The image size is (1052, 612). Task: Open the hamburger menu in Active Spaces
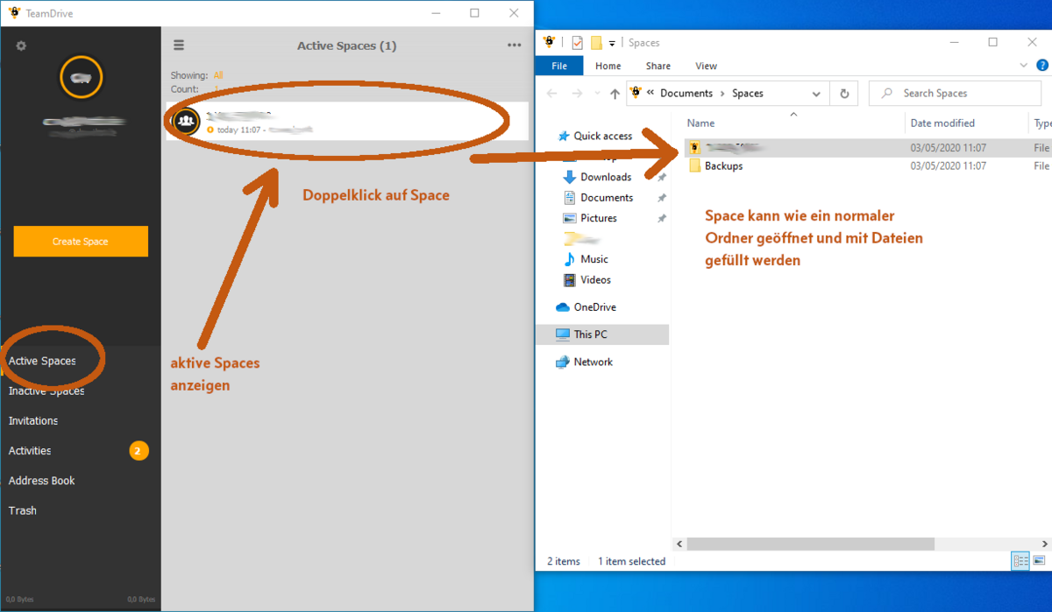tap(179, 46)
